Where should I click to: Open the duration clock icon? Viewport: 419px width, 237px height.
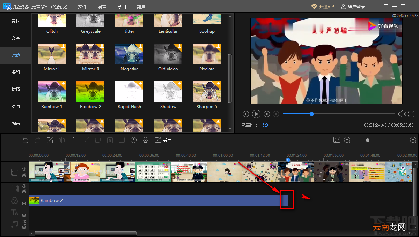[134, 140]
